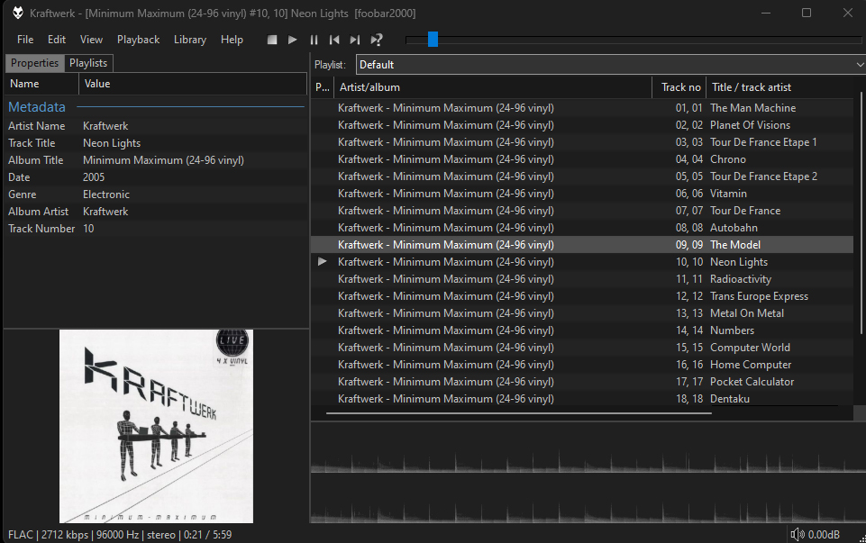Open the Library menu
This screenshot has width=866, height=543.
(x=189, y=40)
